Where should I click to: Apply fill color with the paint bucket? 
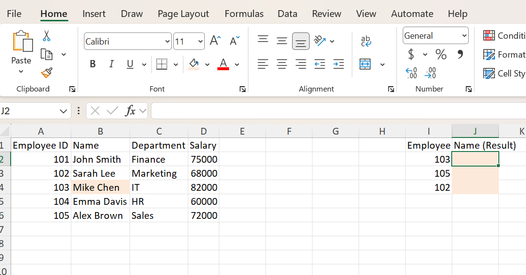(194, 64)
